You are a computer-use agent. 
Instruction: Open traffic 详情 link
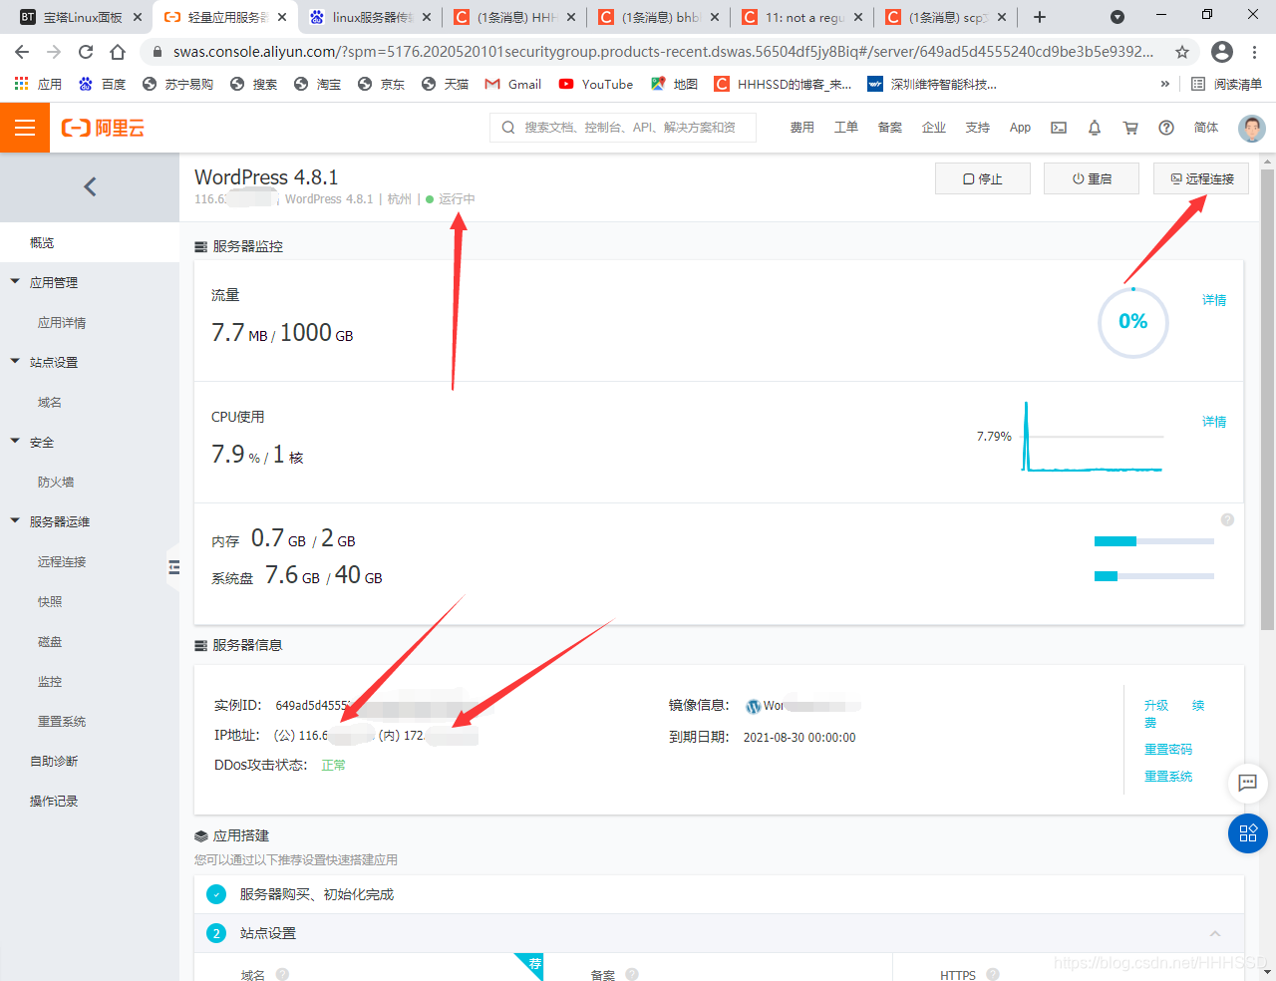[x=1214, y=300]
